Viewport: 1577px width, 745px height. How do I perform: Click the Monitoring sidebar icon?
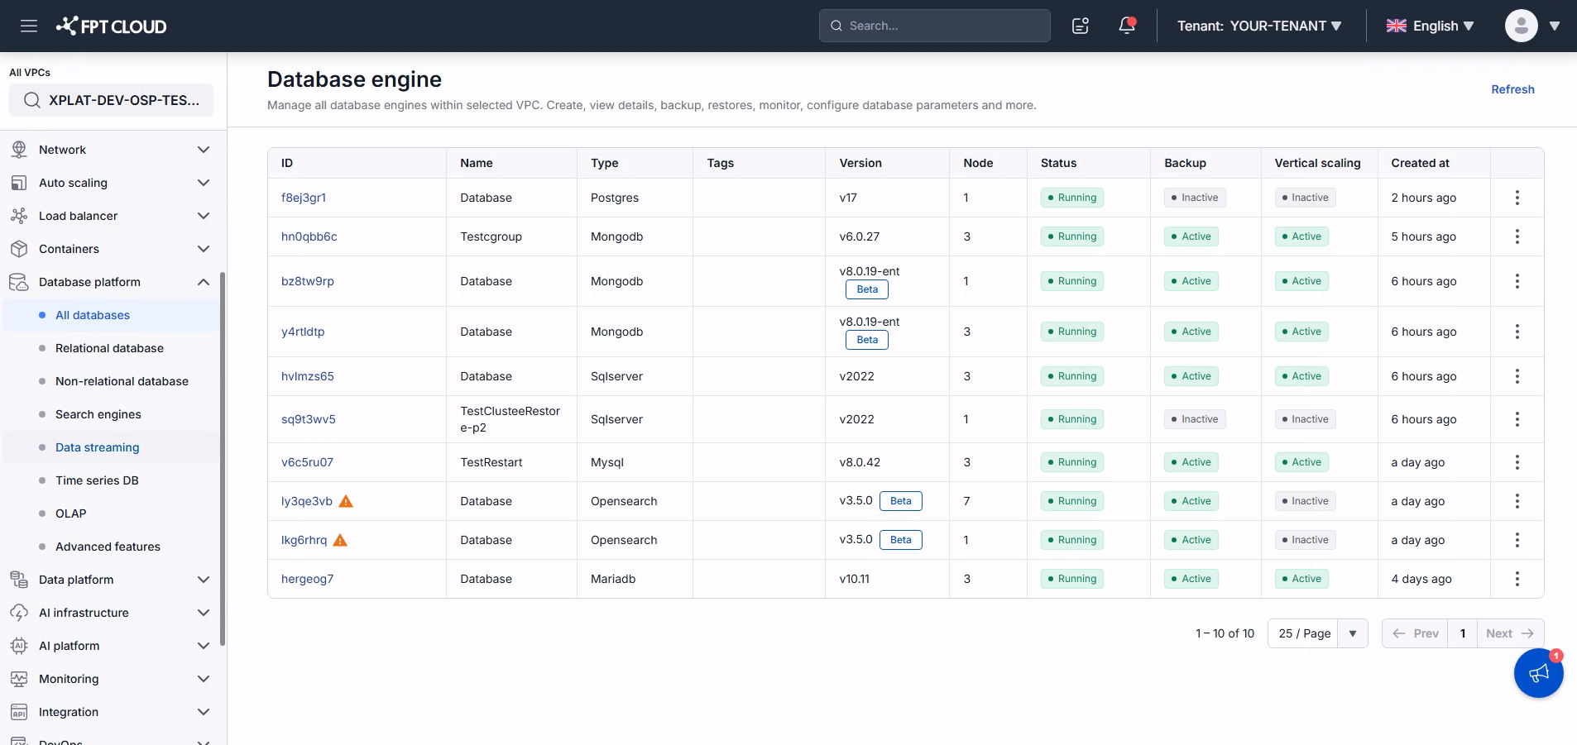pos(19,679)
